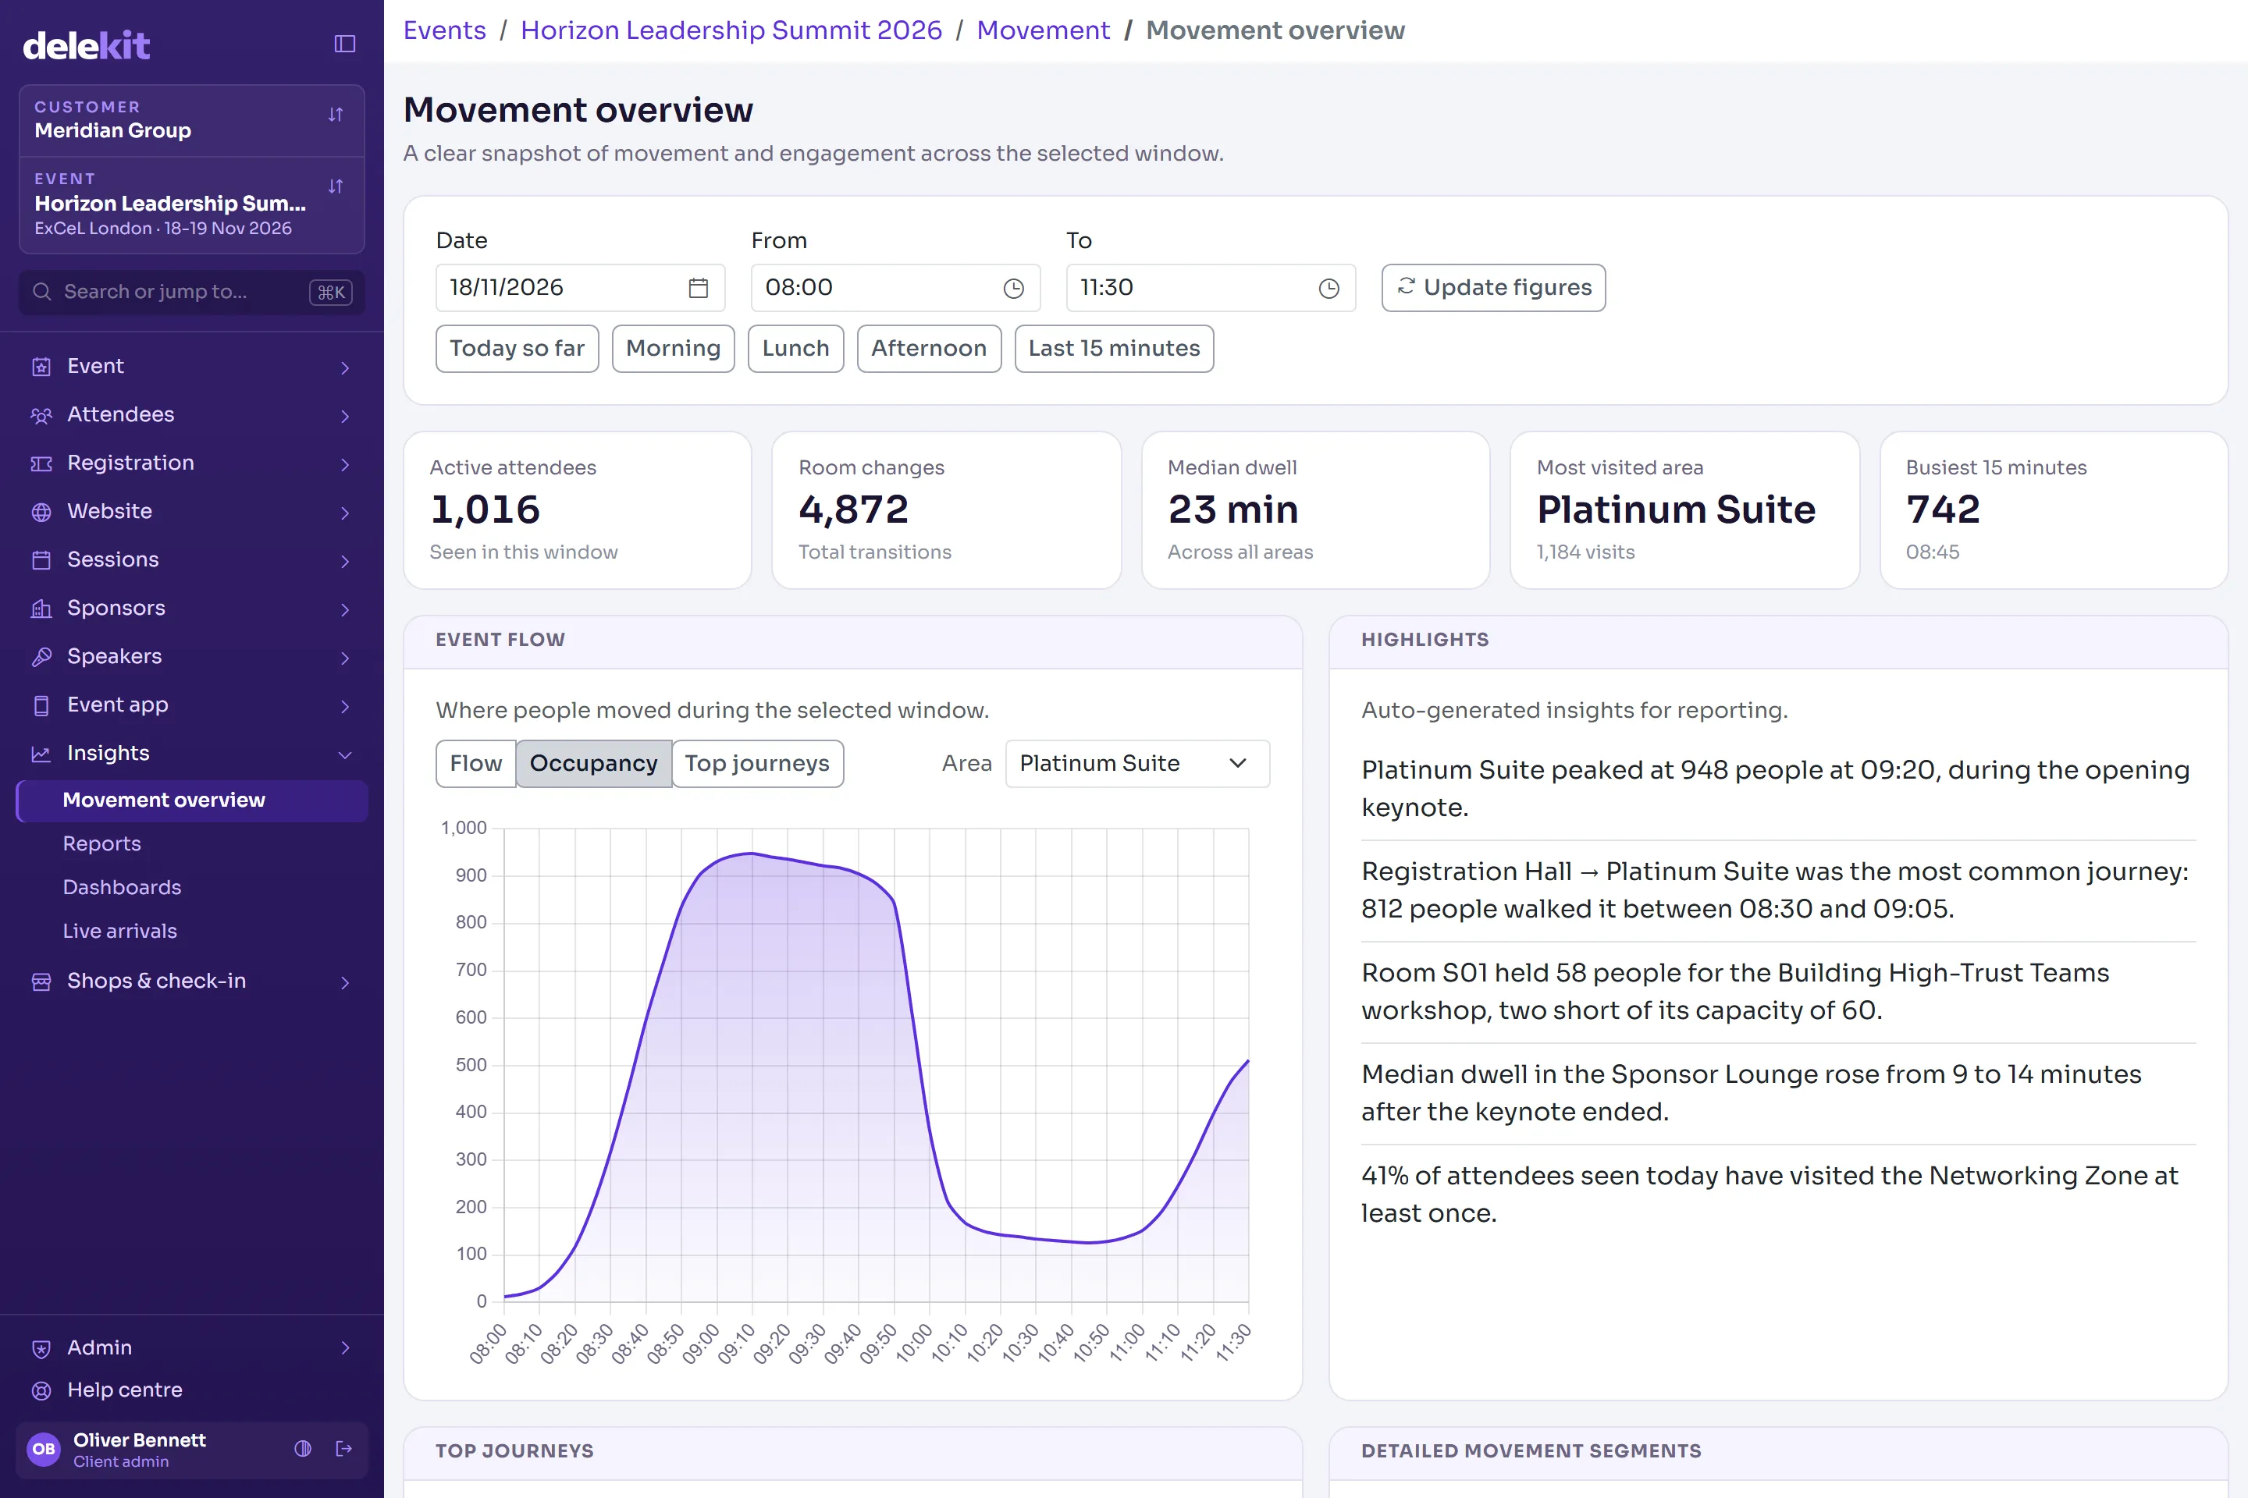Expand the Shops & check-in section
2248x1498 pixels.
[x=345, y=982]
